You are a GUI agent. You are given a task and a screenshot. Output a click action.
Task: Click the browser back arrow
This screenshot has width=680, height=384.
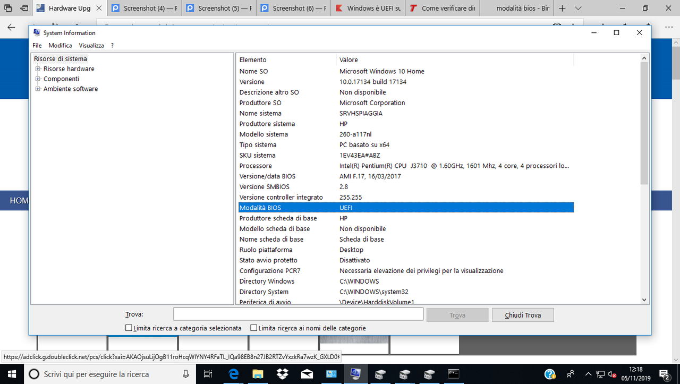tap(12, 27)
